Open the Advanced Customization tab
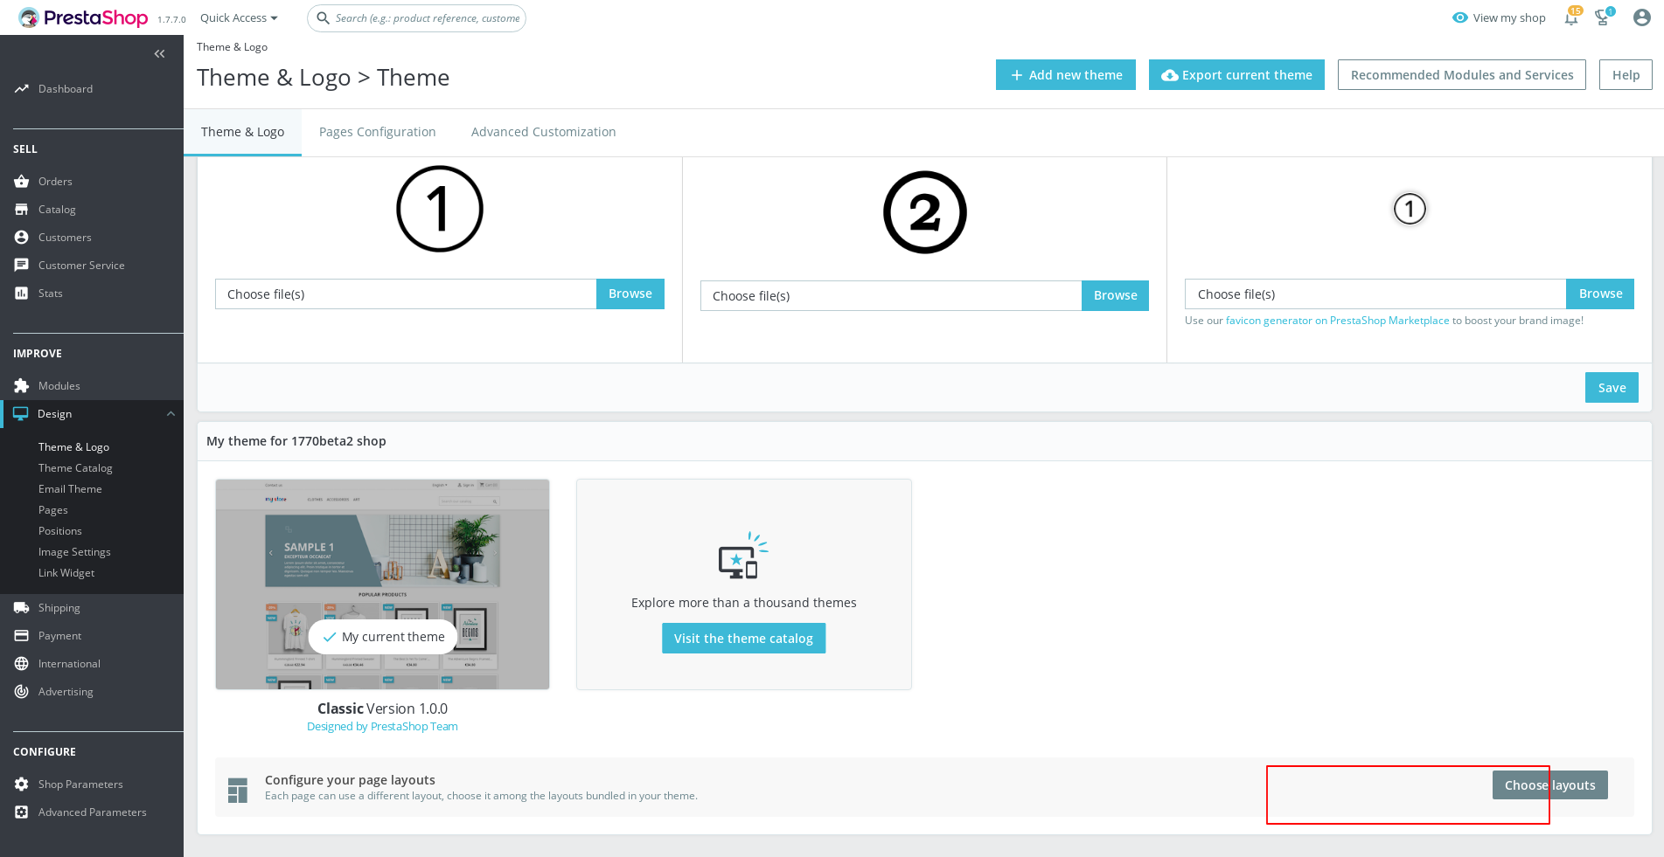Image resolution: width=1664 pixels, height=857 pixels. (543, 131)
